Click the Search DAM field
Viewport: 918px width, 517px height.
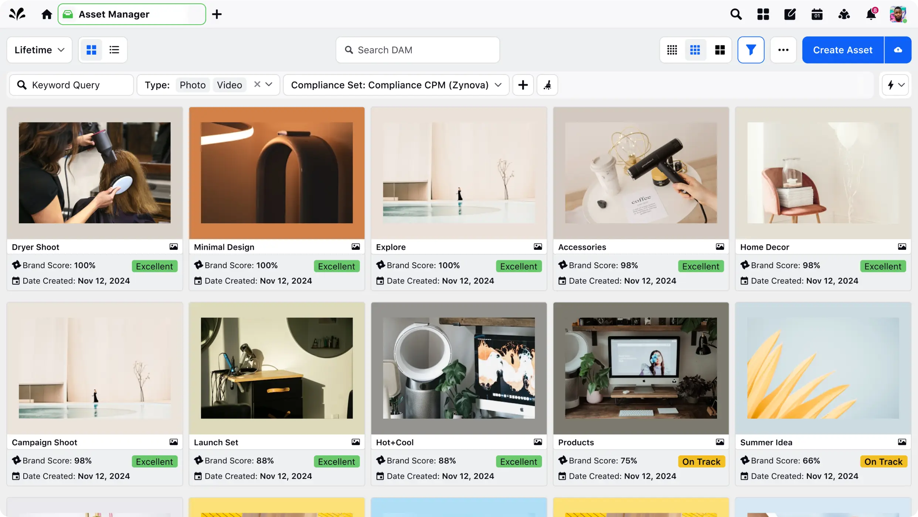[418, 50]
